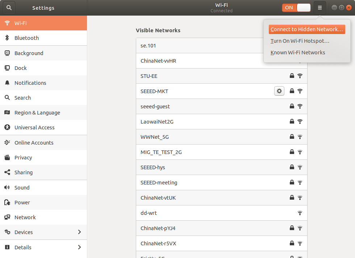Viewport: 355px width, 258px height.
Task: Select Connect to Hidden Network menu entry
Action: coord(307,29)
